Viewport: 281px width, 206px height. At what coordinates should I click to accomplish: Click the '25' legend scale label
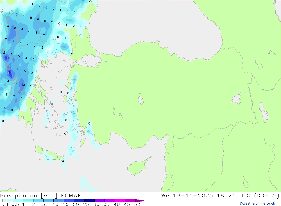(x=86, y=204)
